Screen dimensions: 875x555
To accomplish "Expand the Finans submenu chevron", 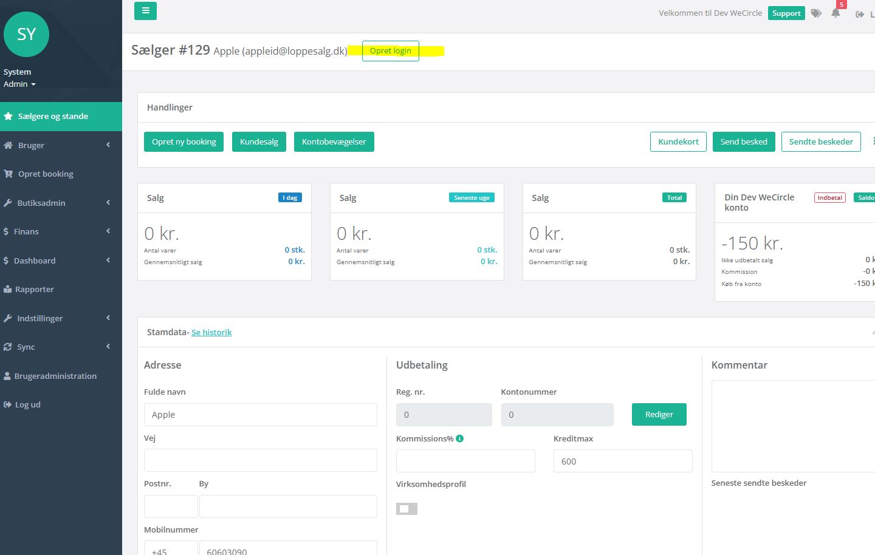I will coord(108,231).
